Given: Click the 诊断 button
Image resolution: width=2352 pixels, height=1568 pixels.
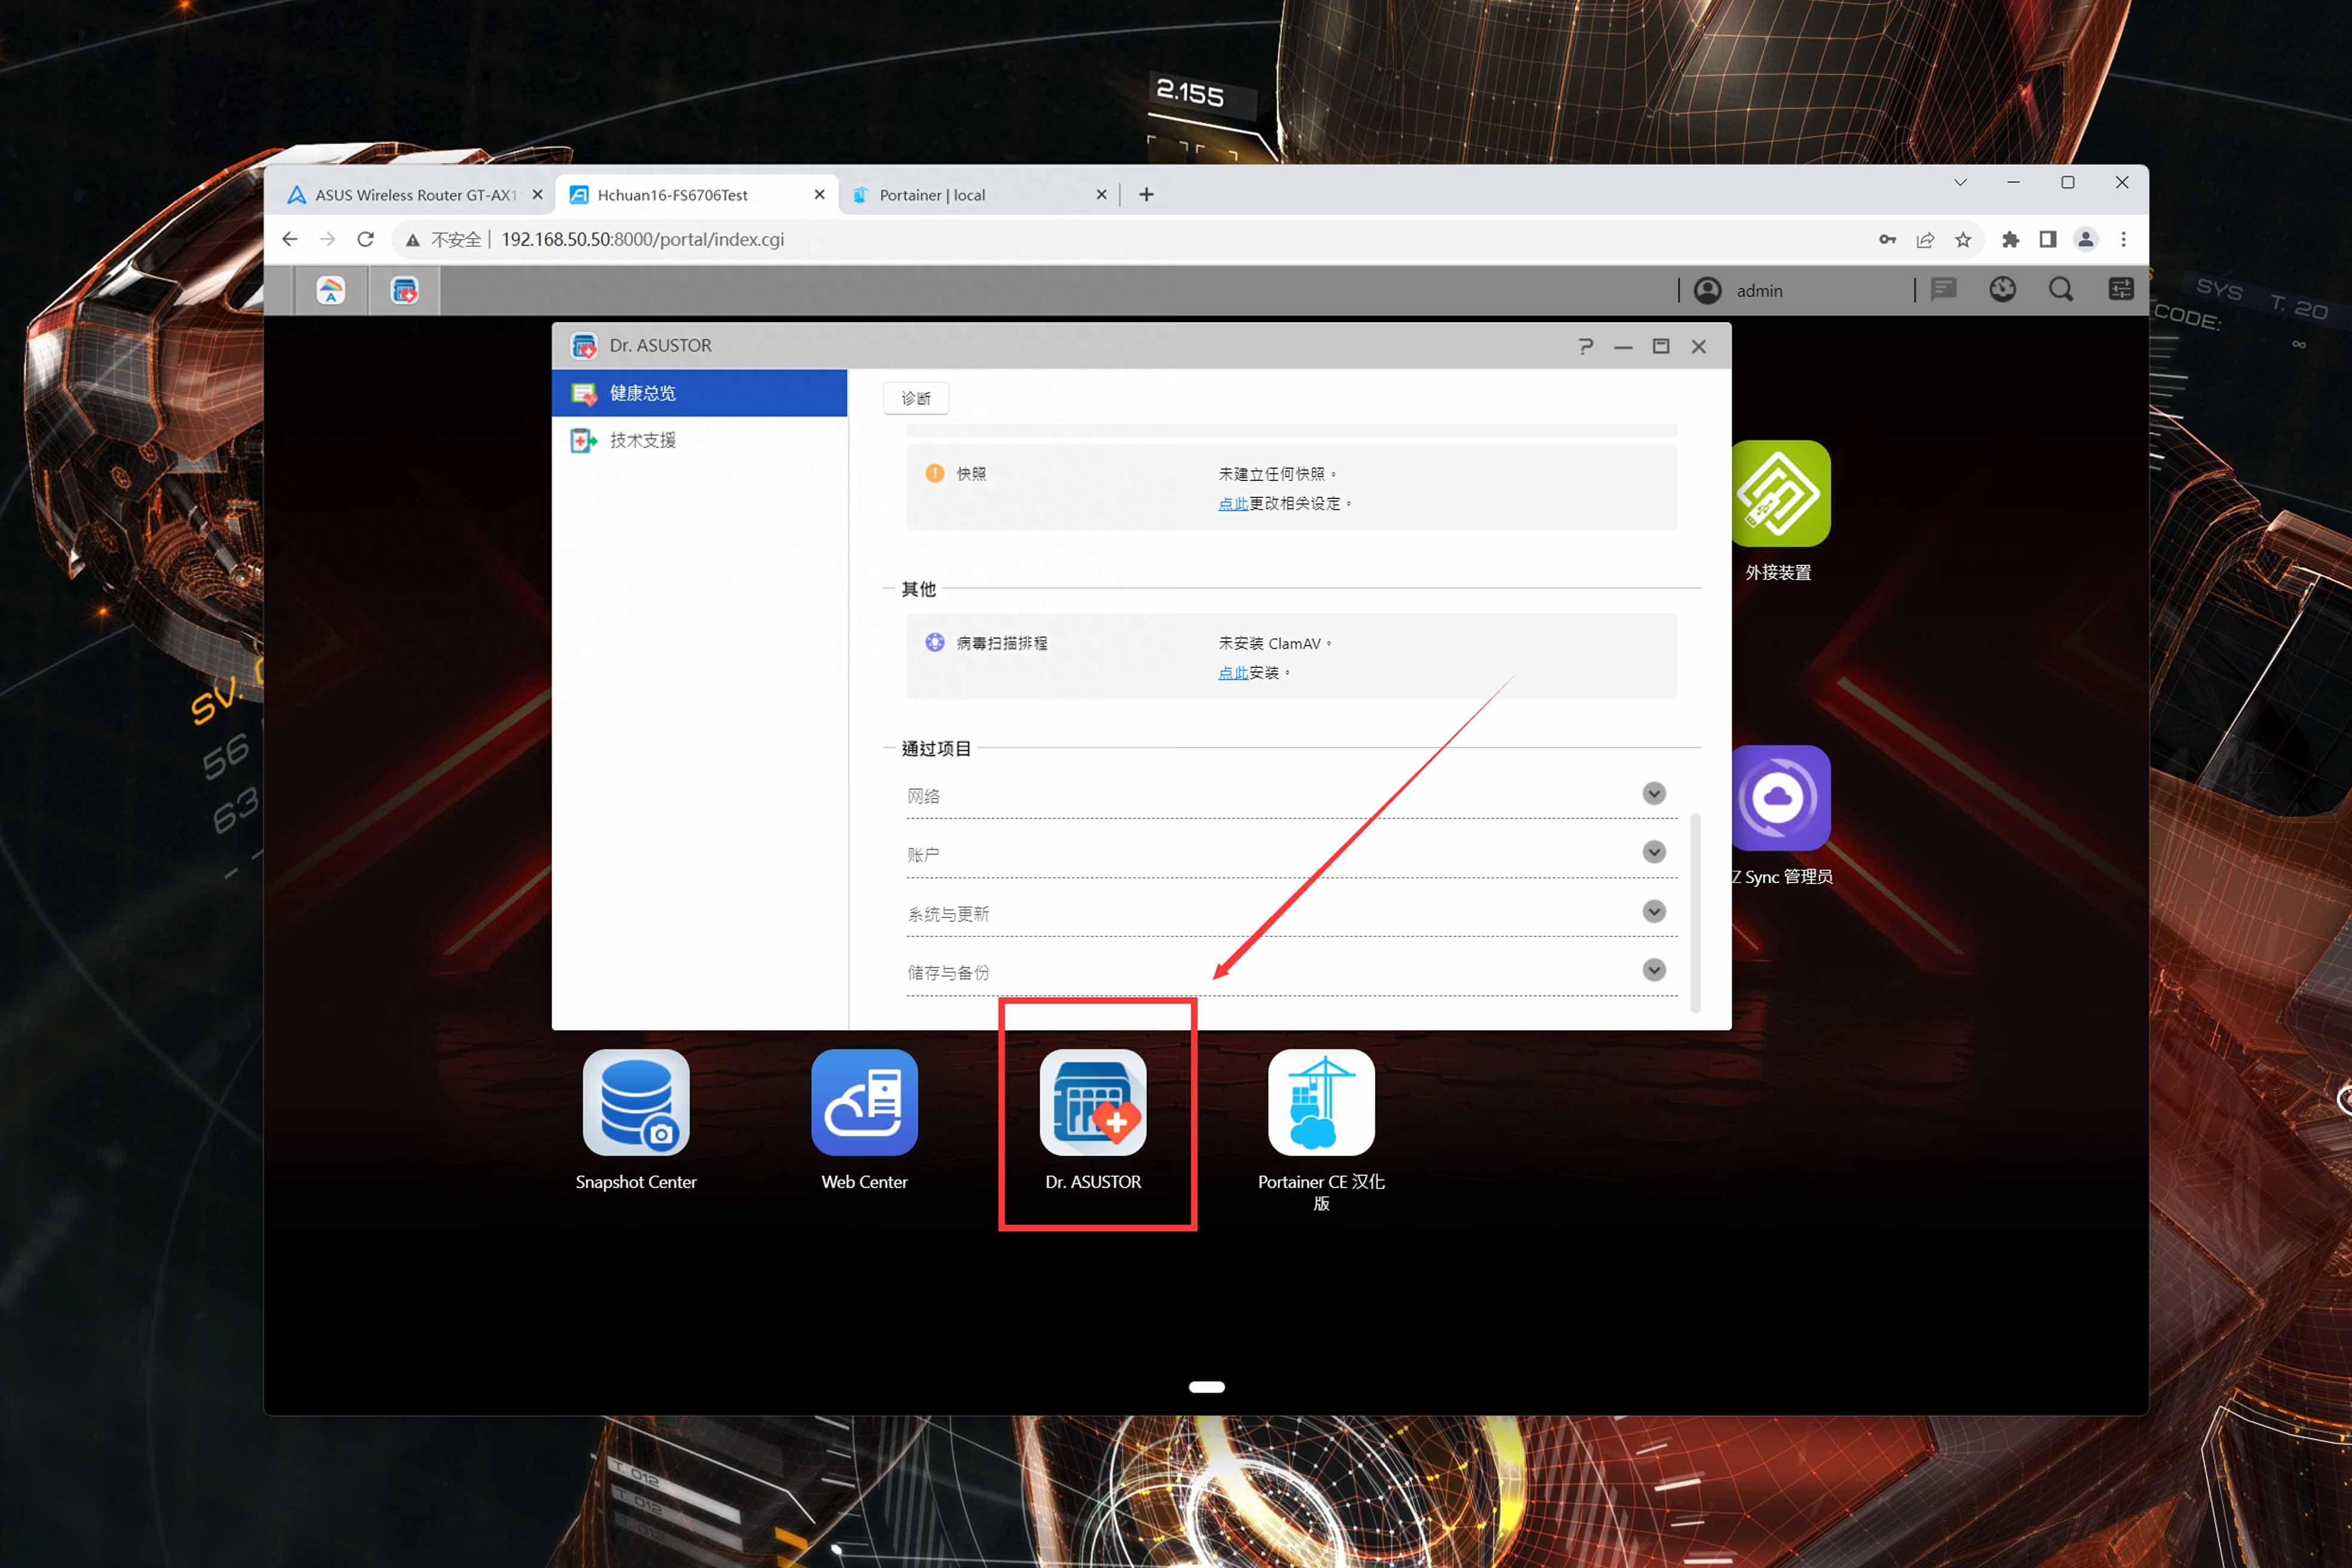Looking at the screenshot, I should coord(916,398).
